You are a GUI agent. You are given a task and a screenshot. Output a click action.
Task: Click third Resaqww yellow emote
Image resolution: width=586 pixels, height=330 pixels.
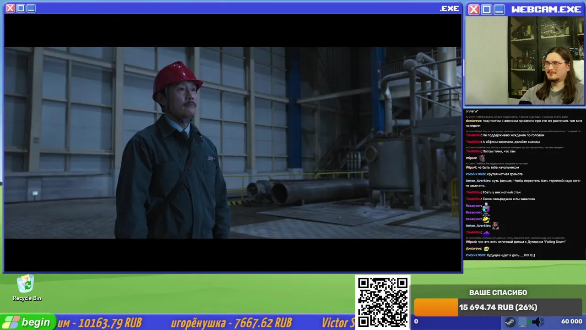click(486, 219)
